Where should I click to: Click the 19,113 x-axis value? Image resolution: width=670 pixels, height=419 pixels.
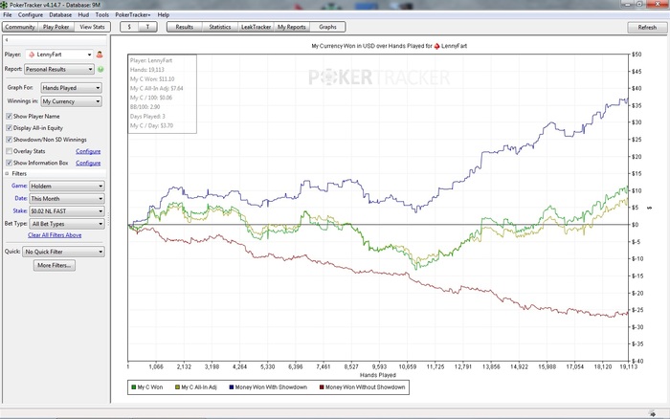point(628,367)
